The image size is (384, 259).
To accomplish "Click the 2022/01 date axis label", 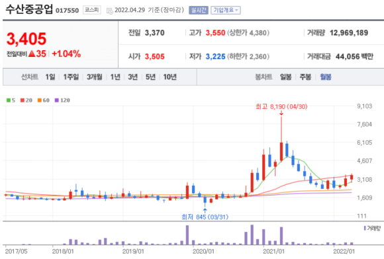I will tap(344, 251).
